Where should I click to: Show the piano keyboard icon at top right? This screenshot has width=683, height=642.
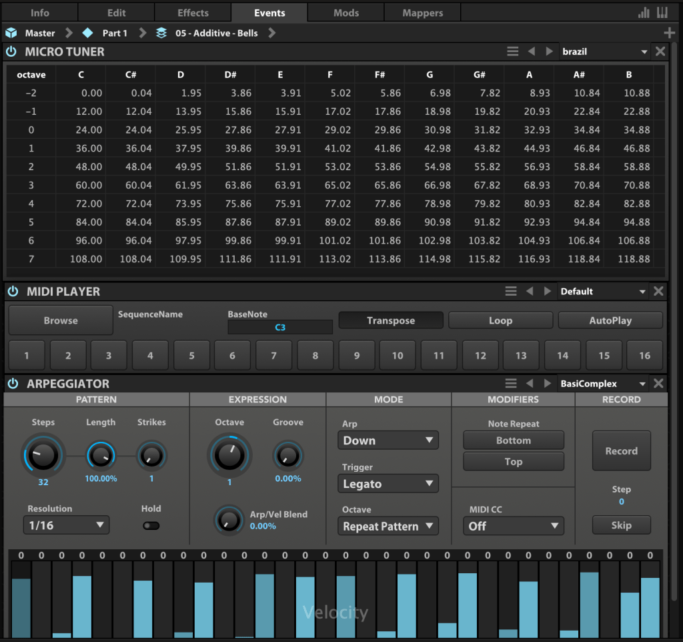(x=662, y=13)
